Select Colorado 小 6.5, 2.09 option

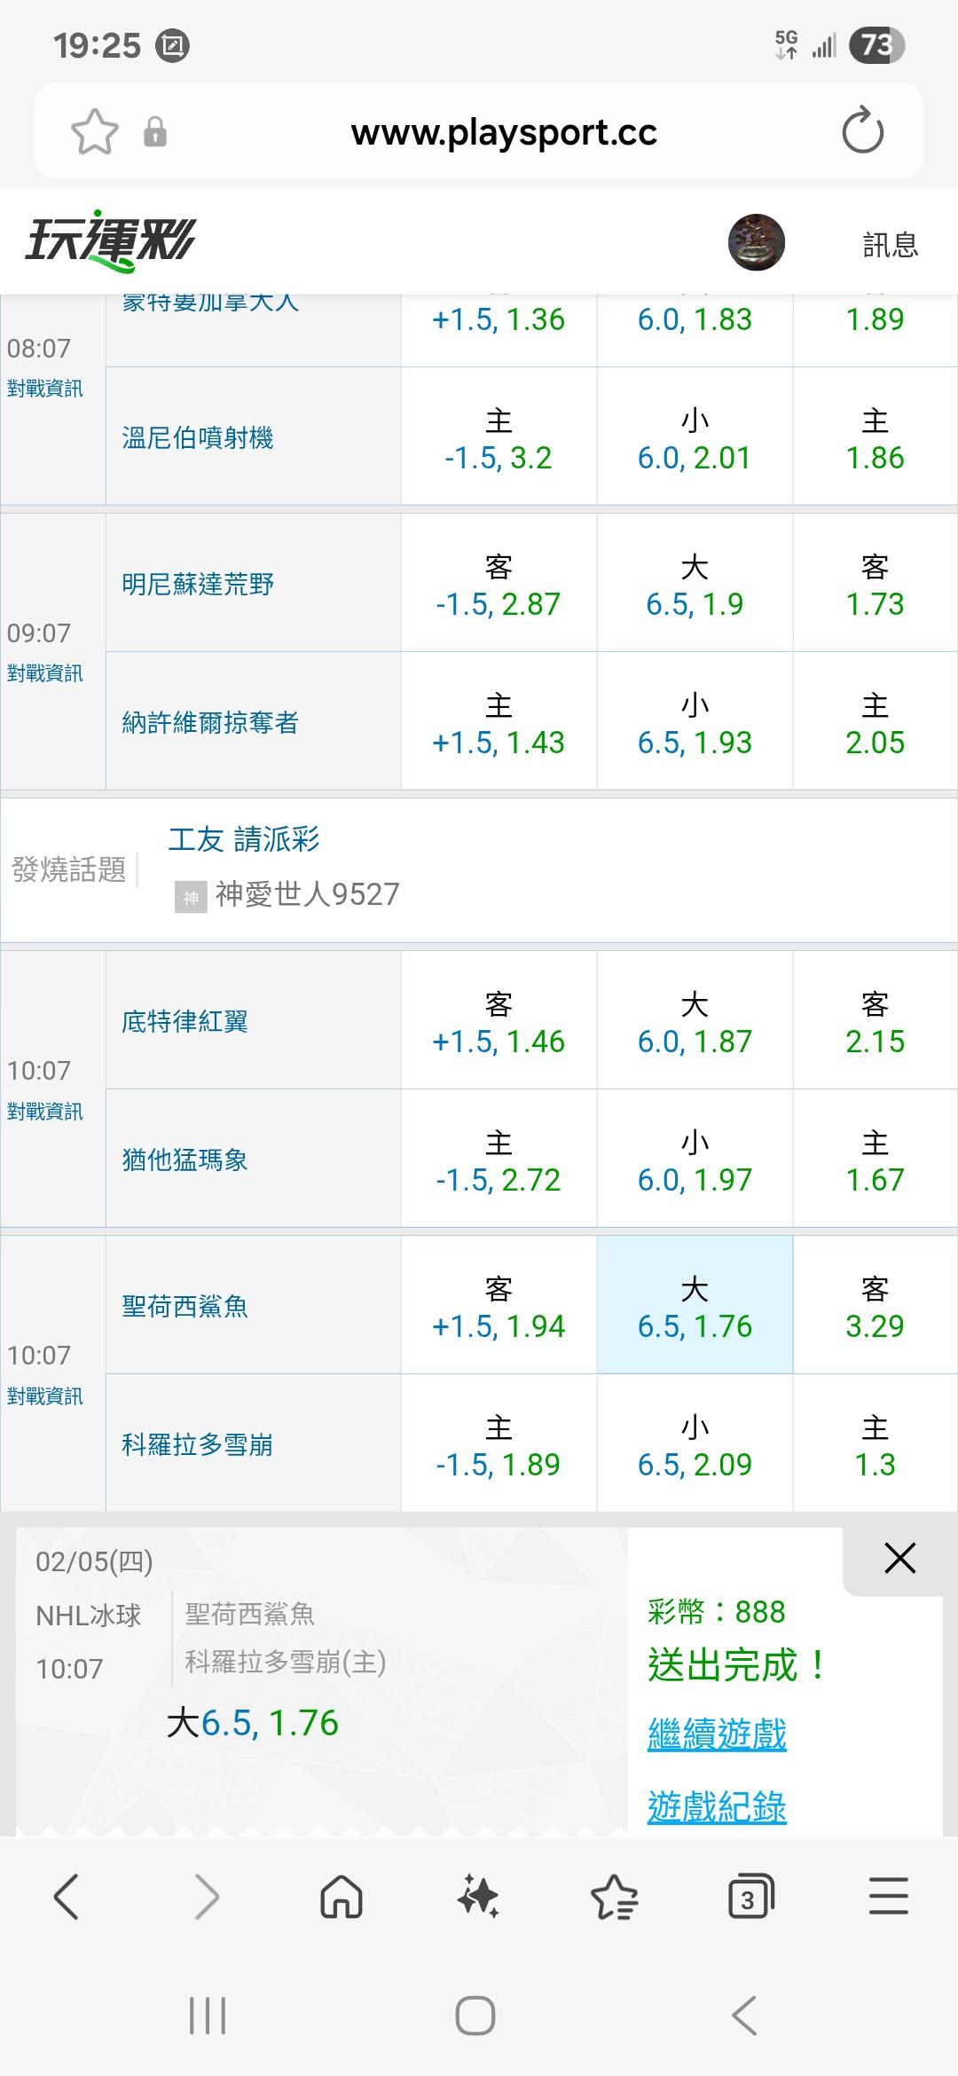pyautogui.click(x=695, y=1444)
